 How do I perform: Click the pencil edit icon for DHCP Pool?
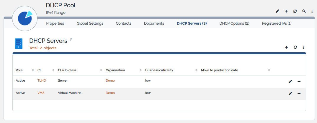[277, 11]
